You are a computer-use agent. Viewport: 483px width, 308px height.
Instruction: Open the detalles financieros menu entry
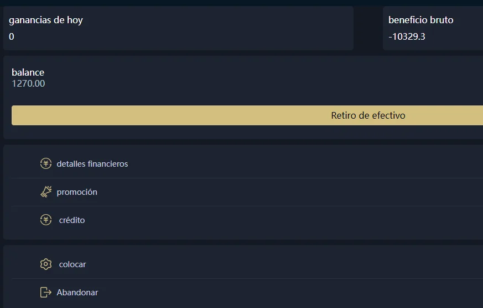92,164
